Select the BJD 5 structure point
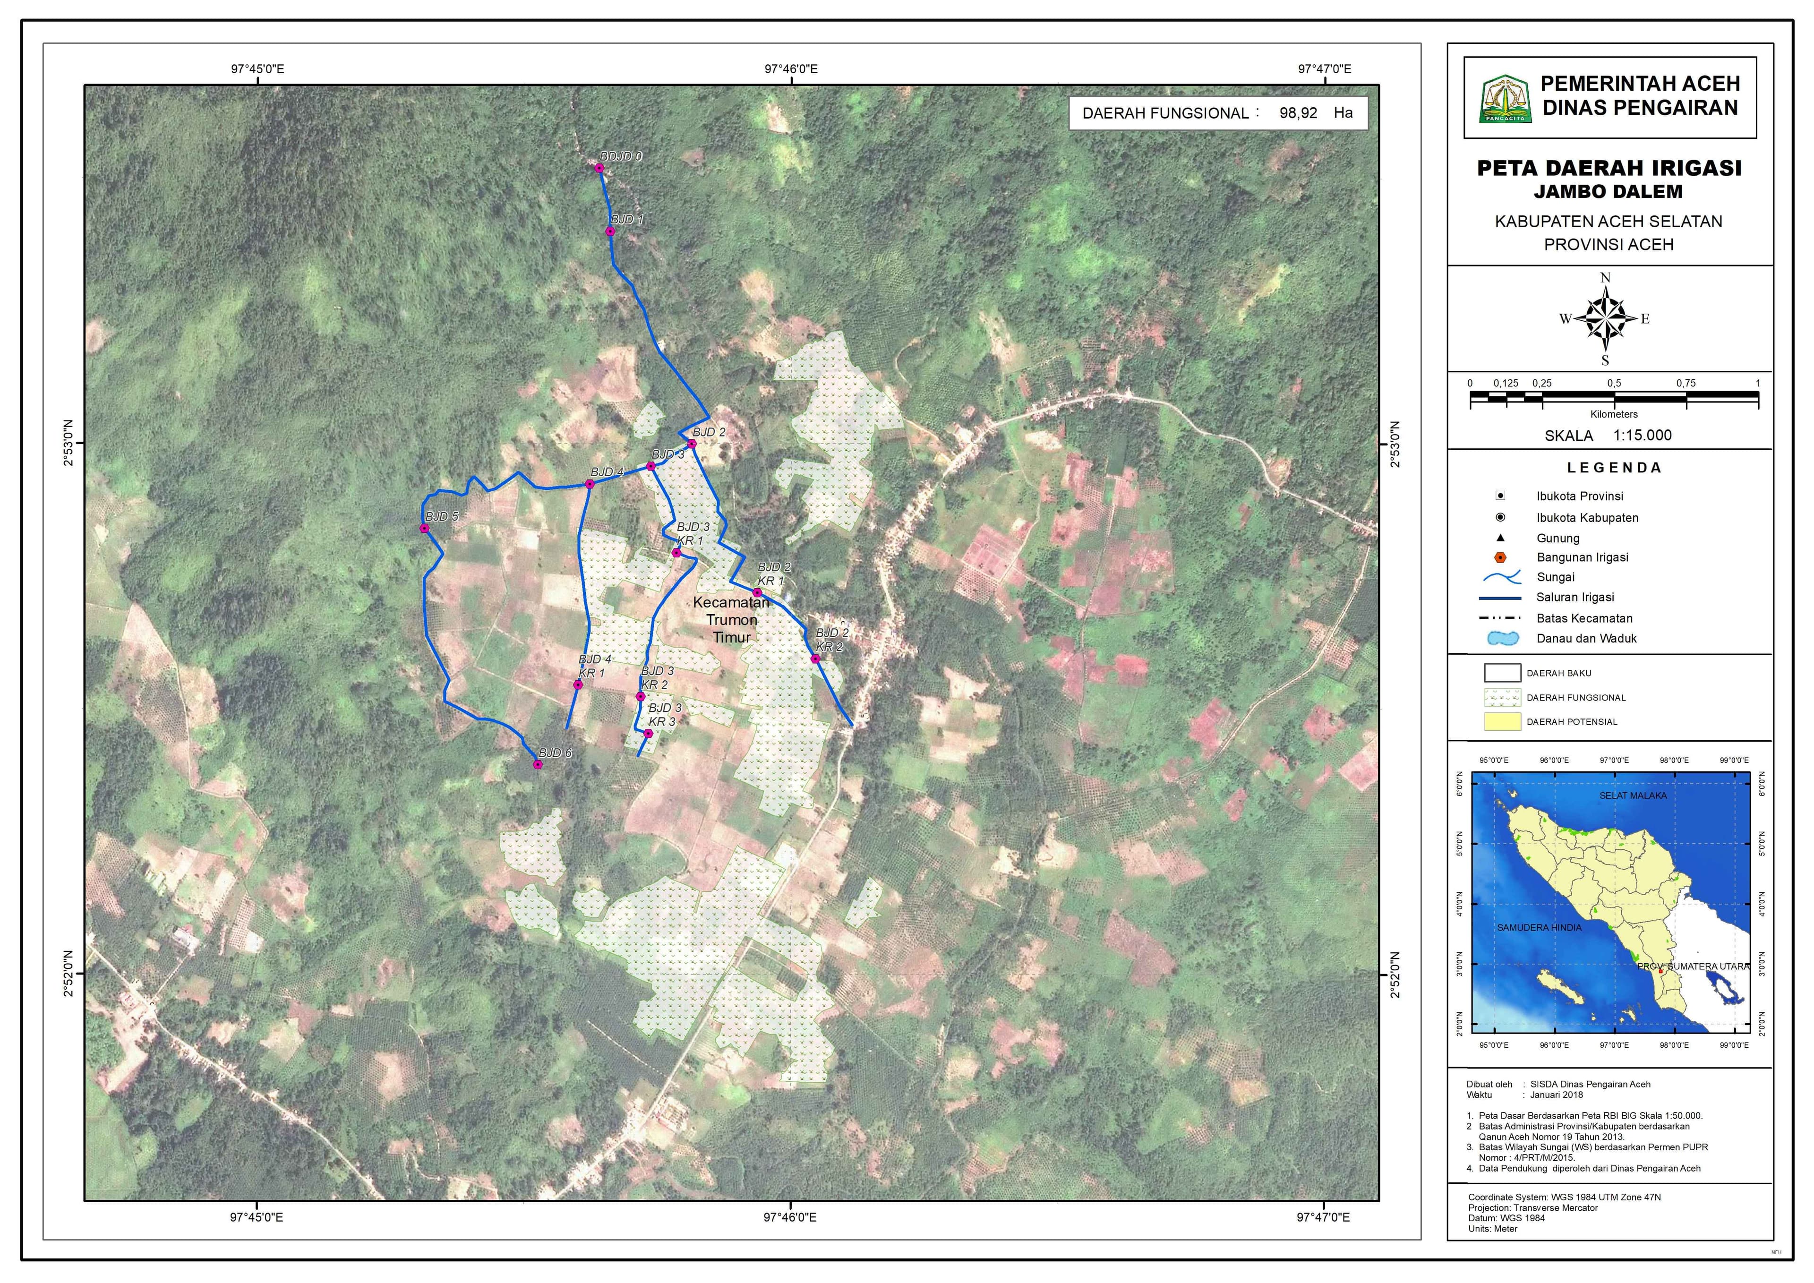The image size is (1814, 1283). coord(424,529)
